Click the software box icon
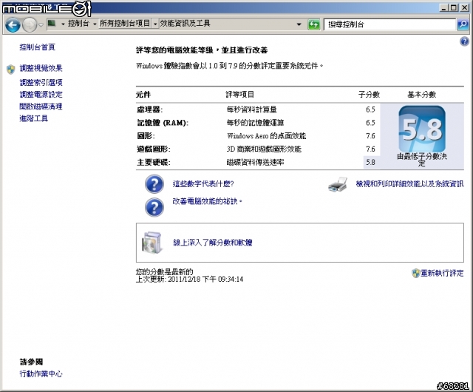Screen dimensions: 473x392 coord(152,243)
